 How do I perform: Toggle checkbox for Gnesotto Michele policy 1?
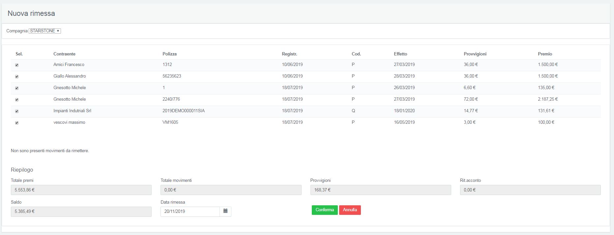(17, 88)
